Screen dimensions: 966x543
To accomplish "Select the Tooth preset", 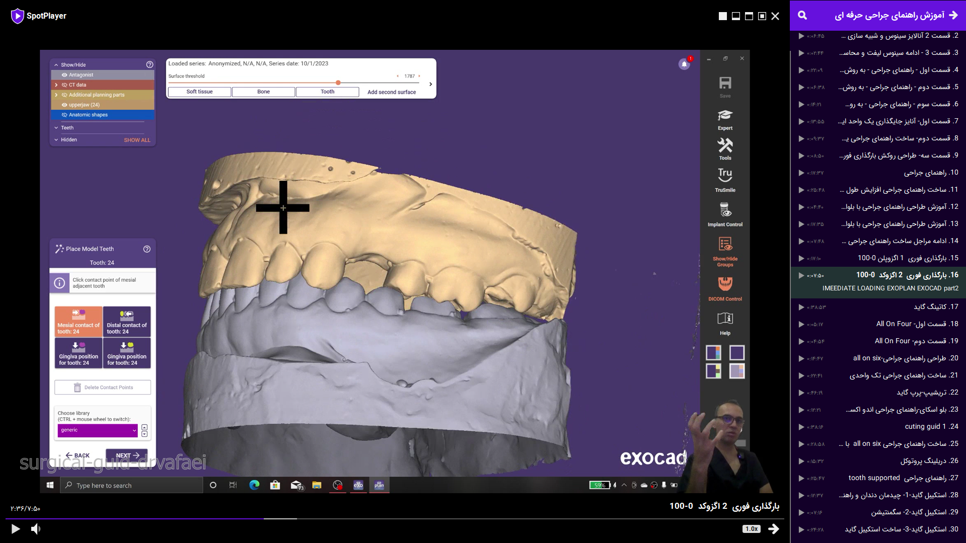I will point(327,92).
